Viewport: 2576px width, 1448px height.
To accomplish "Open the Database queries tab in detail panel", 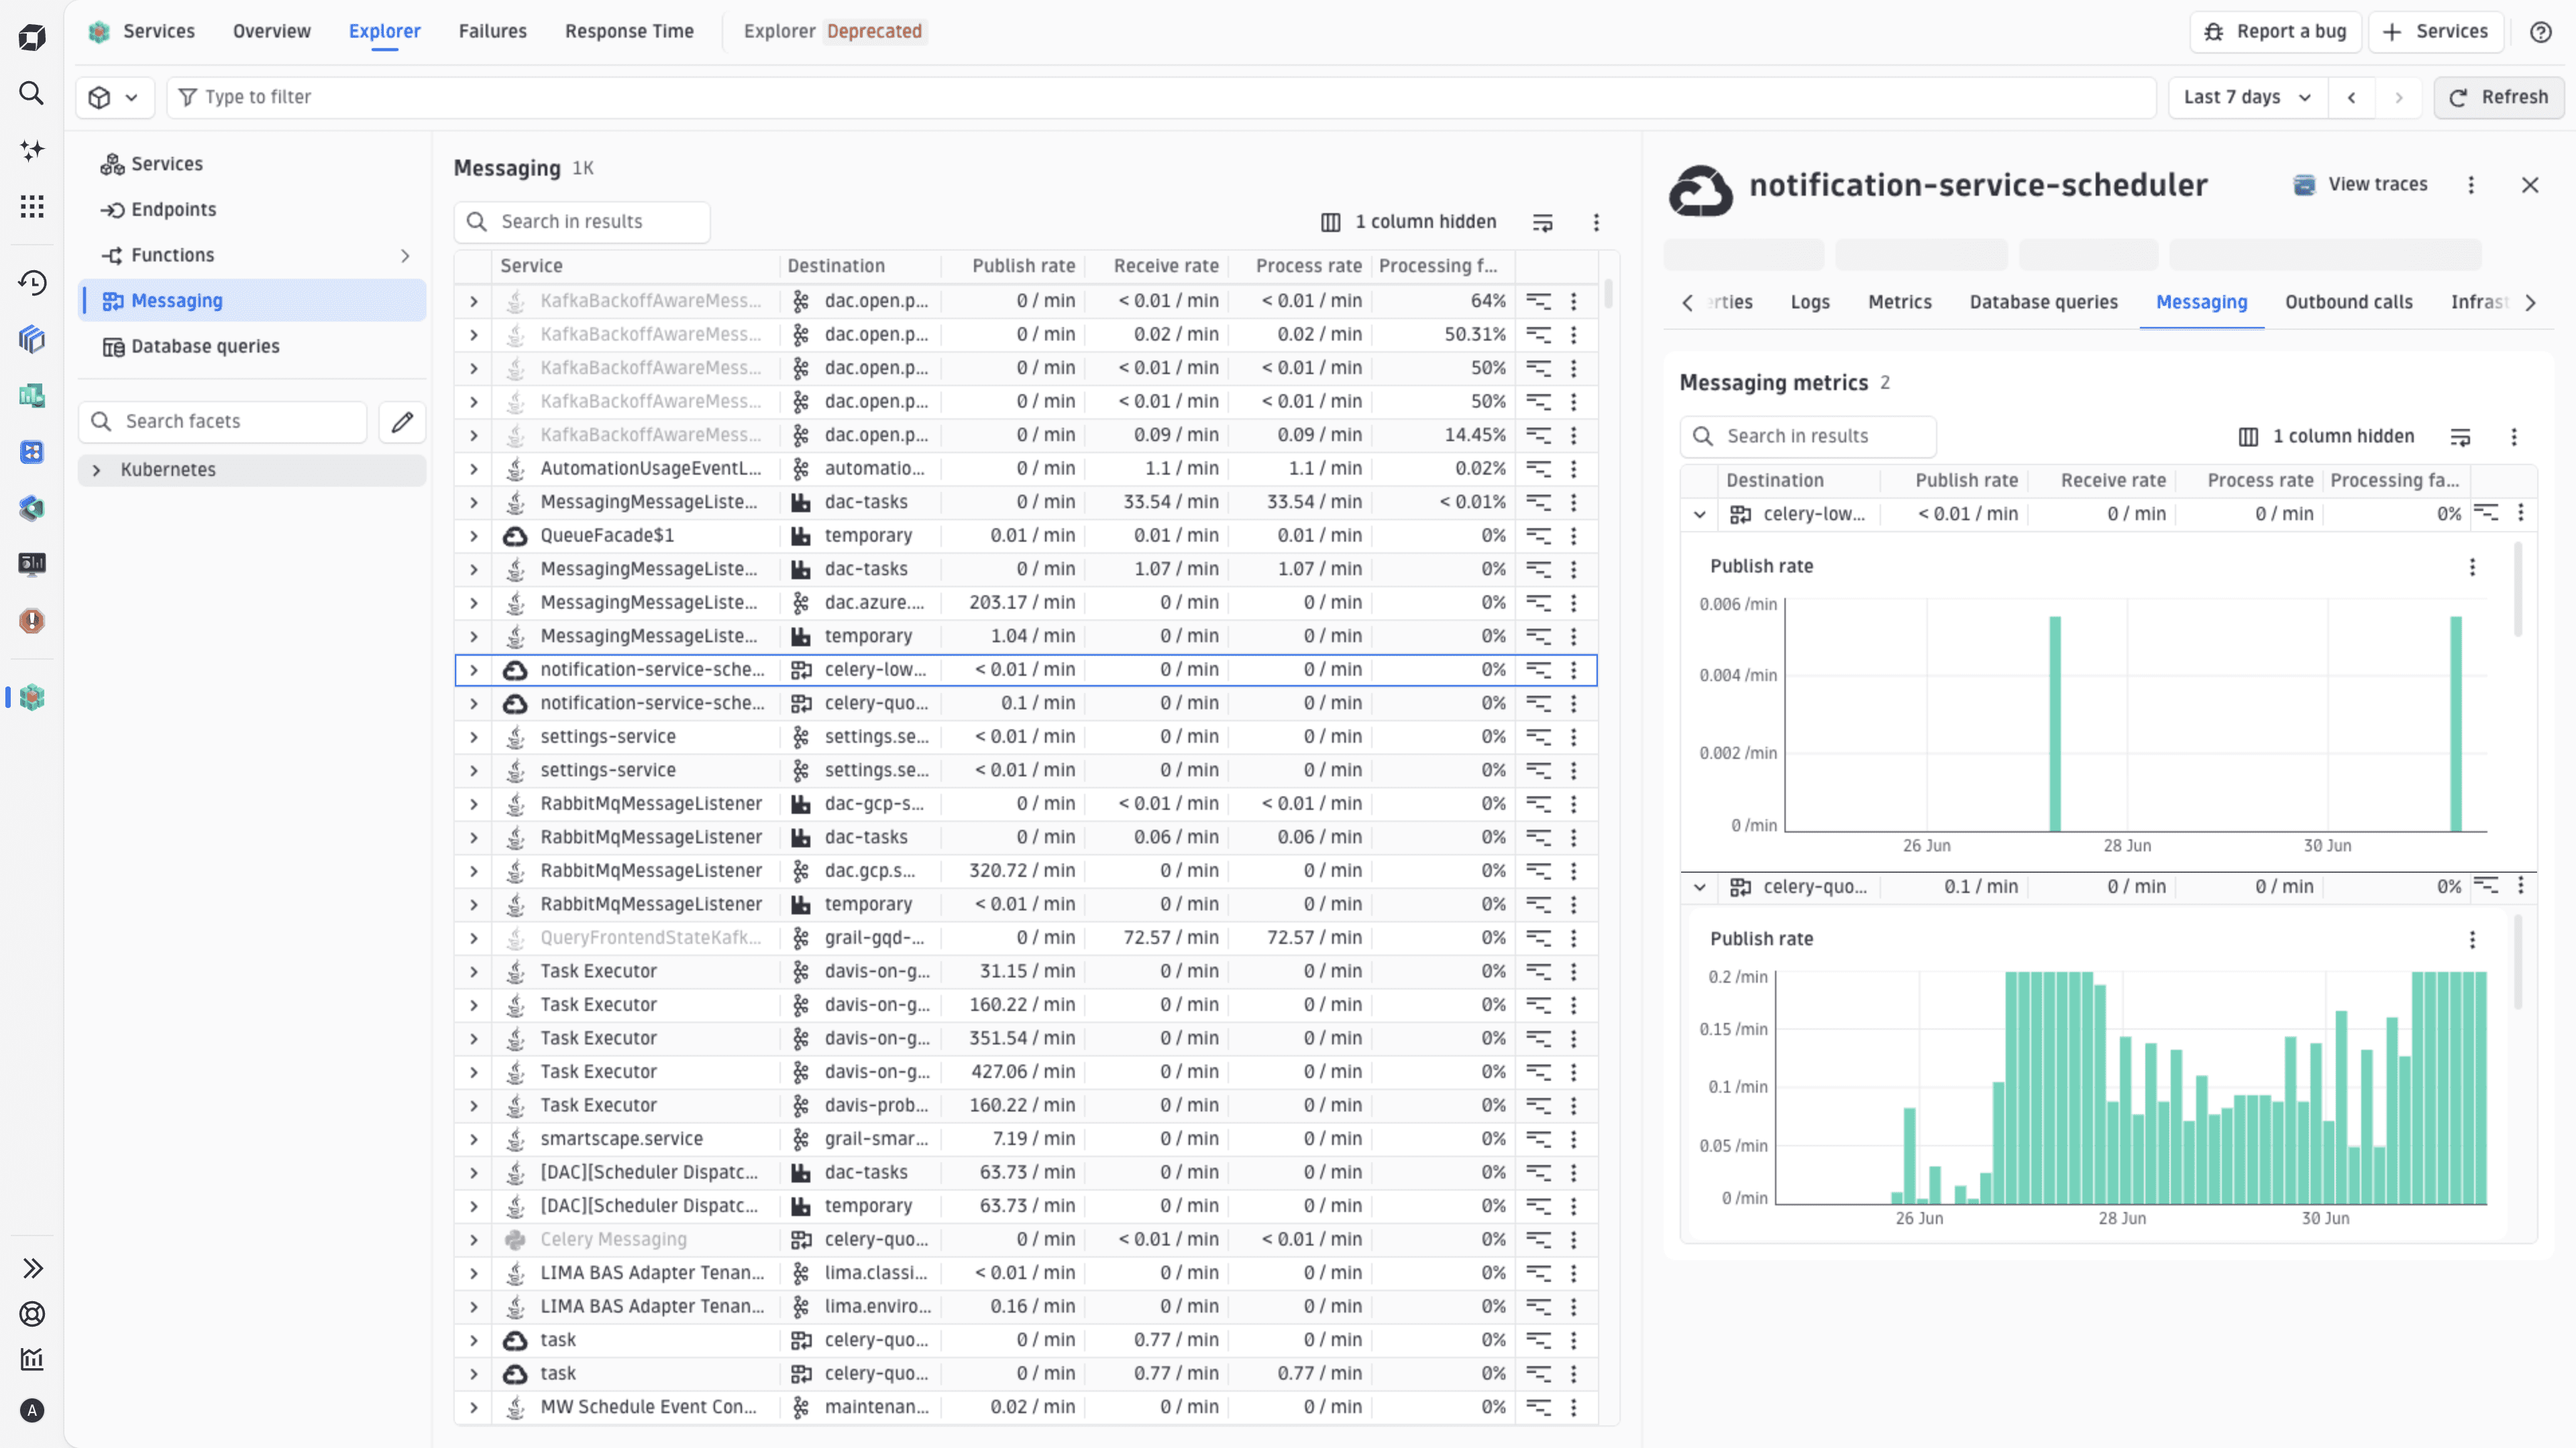I will pos(2043,302).
